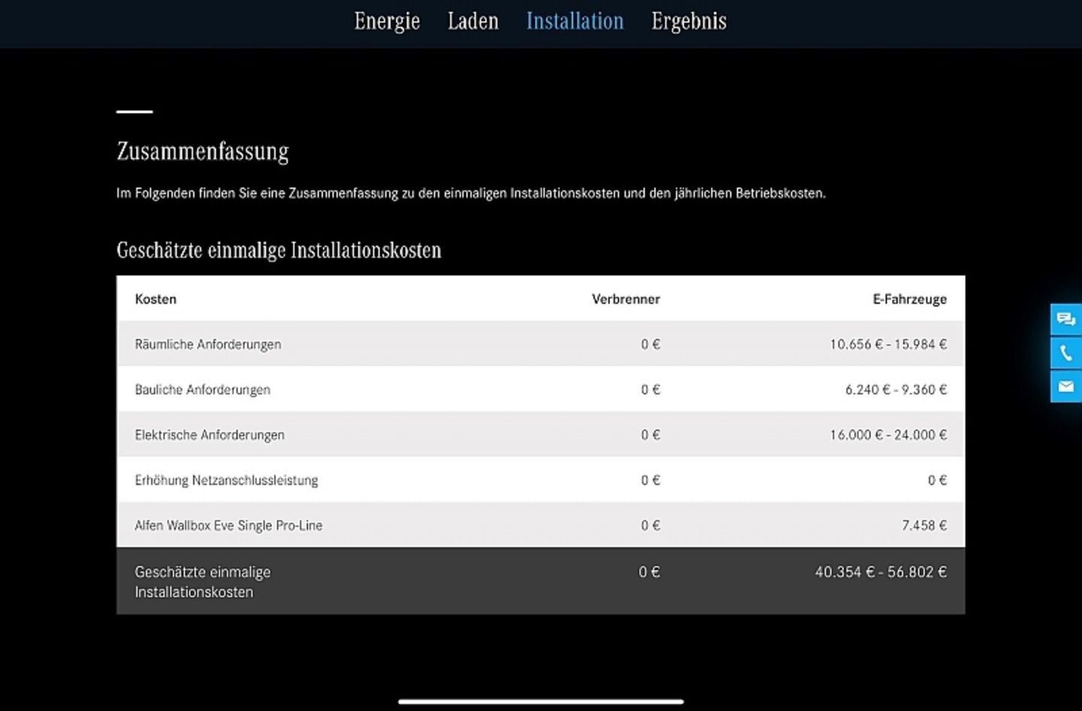Switch to the Laden tab
The image size is (1082, 711).
pos(473,21)
